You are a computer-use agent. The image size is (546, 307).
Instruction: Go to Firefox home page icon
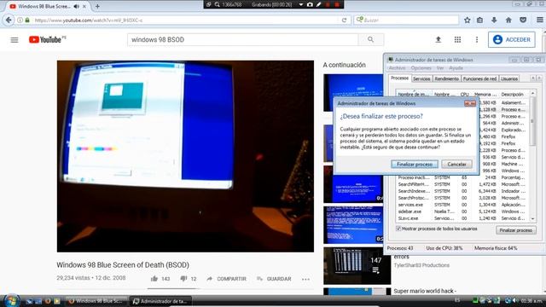point(508,20)
